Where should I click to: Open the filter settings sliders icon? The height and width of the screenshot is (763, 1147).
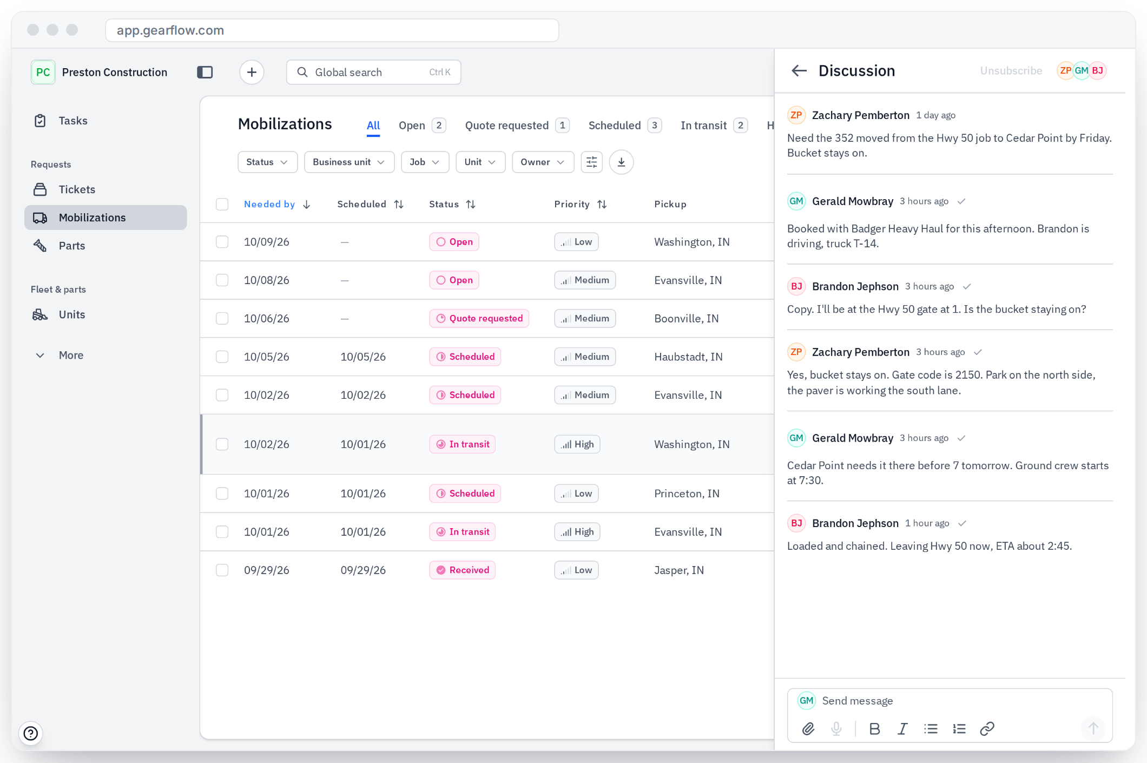(x=592, y=162)
